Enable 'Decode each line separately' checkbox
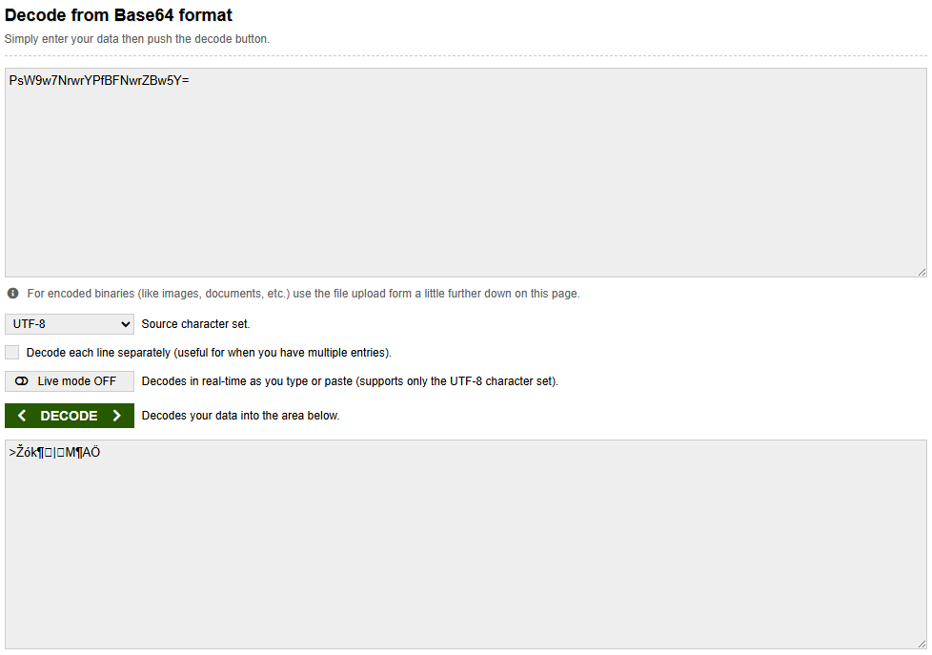The height and width of the screenshot is (655, 932). point(12,353)
